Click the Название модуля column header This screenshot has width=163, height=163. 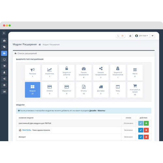point(26,118)
